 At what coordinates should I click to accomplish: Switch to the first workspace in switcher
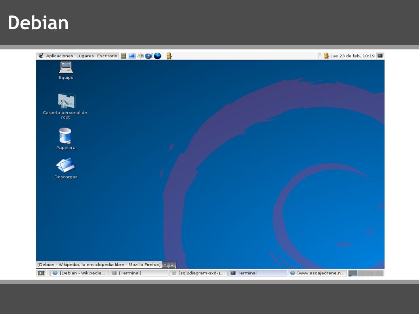pos(353,273)
